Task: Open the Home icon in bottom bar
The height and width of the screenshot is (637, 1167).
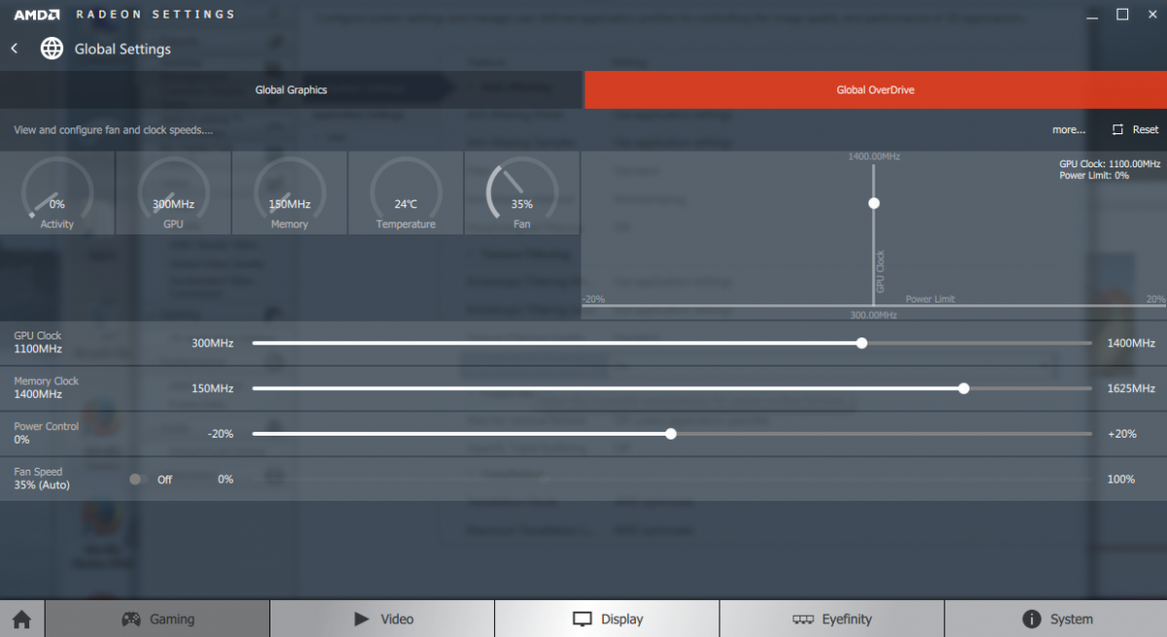Action: pyautogui.click(x=22, y=619)
